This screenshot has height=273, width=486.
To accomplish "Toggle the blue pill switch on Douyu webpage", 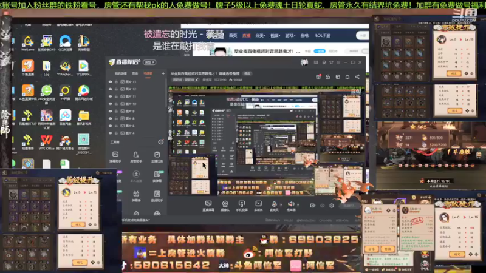I will pyautogui.click(x=320, y=51).
